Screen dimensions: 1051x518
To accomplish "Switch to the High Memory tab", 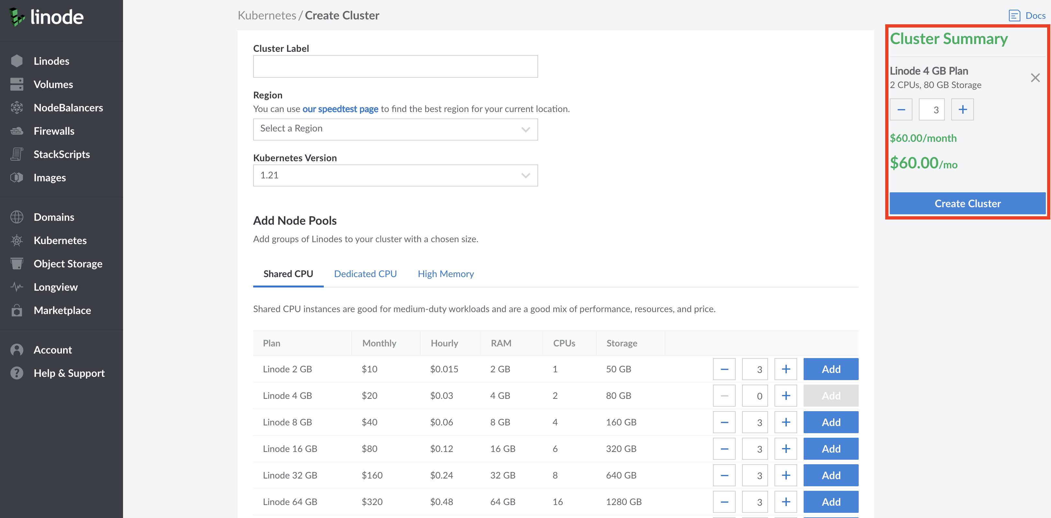I will [x=446, y=274].
